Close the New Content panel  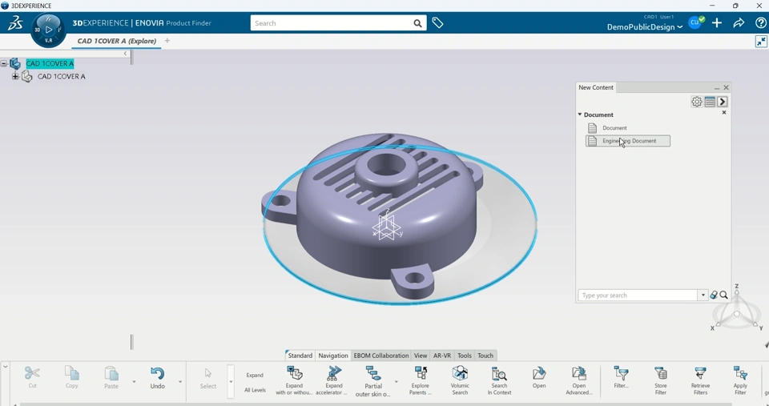pos(726,88)
